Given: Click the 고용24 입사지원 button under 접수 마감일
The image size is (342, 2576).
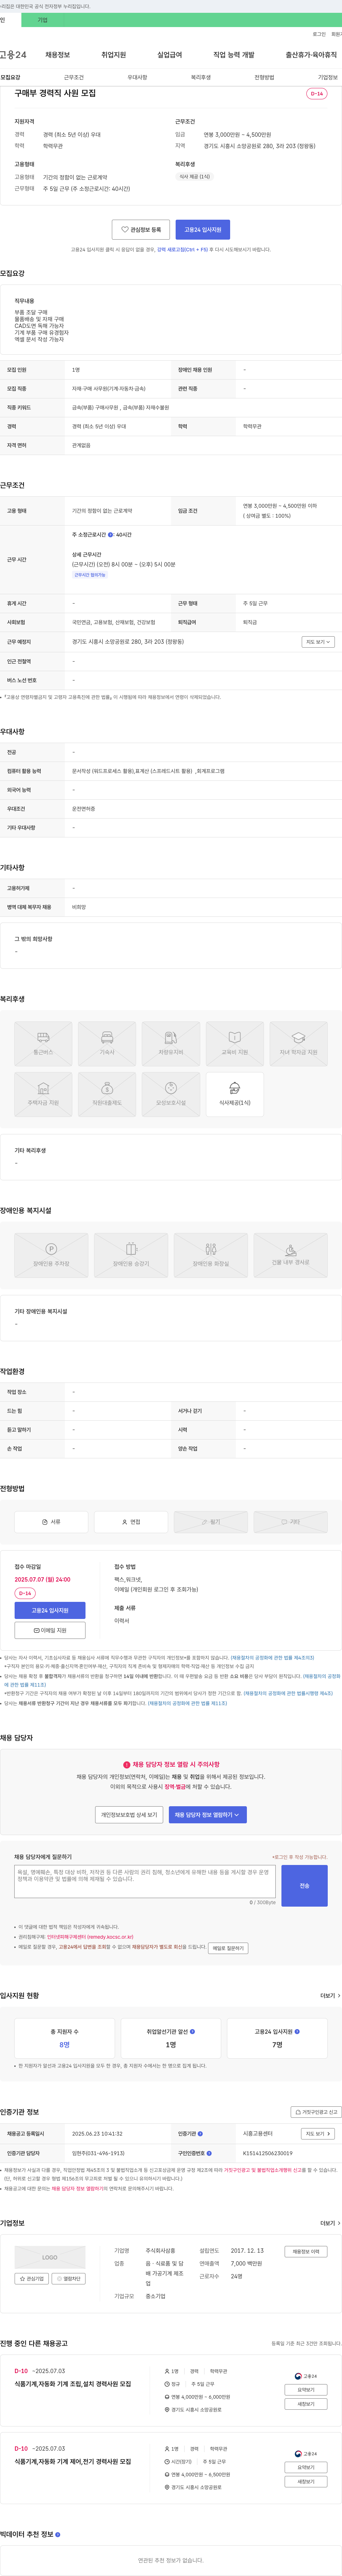Looking at the screenshot, I should pos(50,1610).
